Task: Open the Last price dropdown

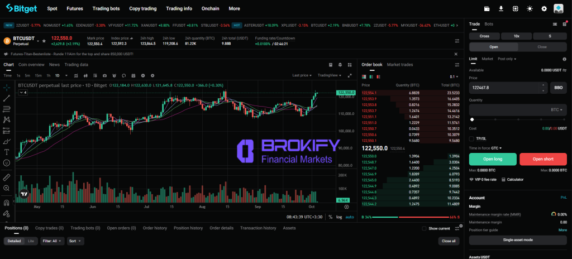Action: point(302,75)
